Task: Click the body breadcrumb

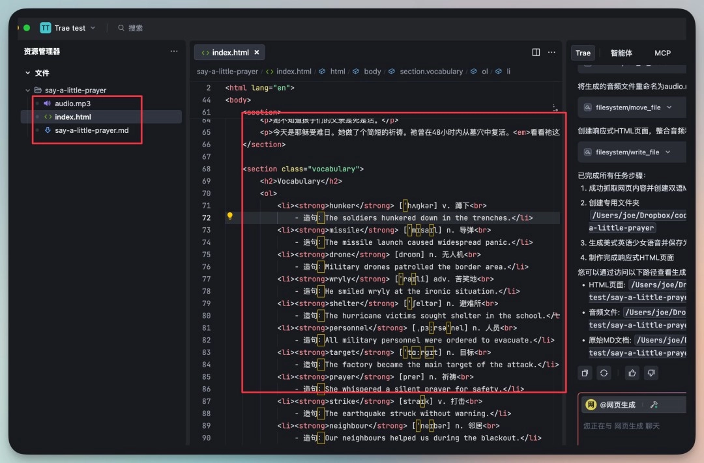Action: pos(372,72)
